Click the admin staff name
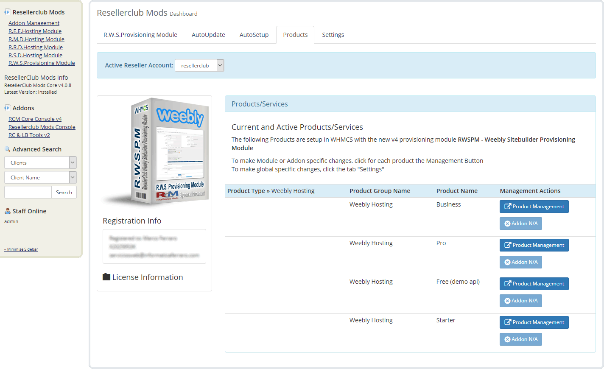 tap(11, 221)
